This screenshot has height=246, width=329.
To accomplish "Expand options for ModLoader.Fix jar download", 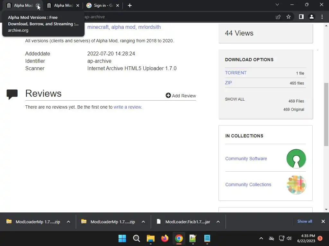I will (218, 222).
